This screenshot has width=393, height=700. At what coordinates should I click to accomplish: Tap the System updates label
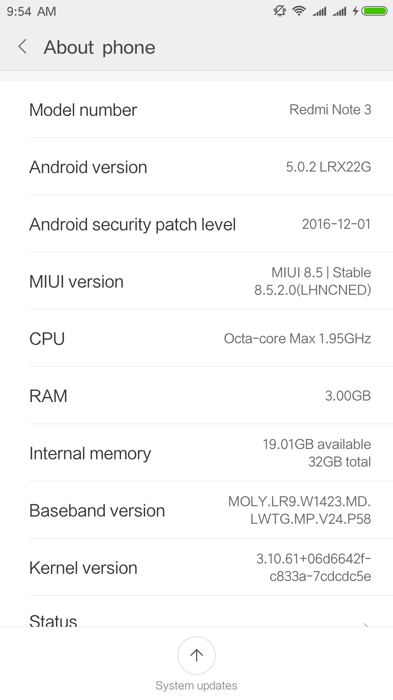point(196,685)
